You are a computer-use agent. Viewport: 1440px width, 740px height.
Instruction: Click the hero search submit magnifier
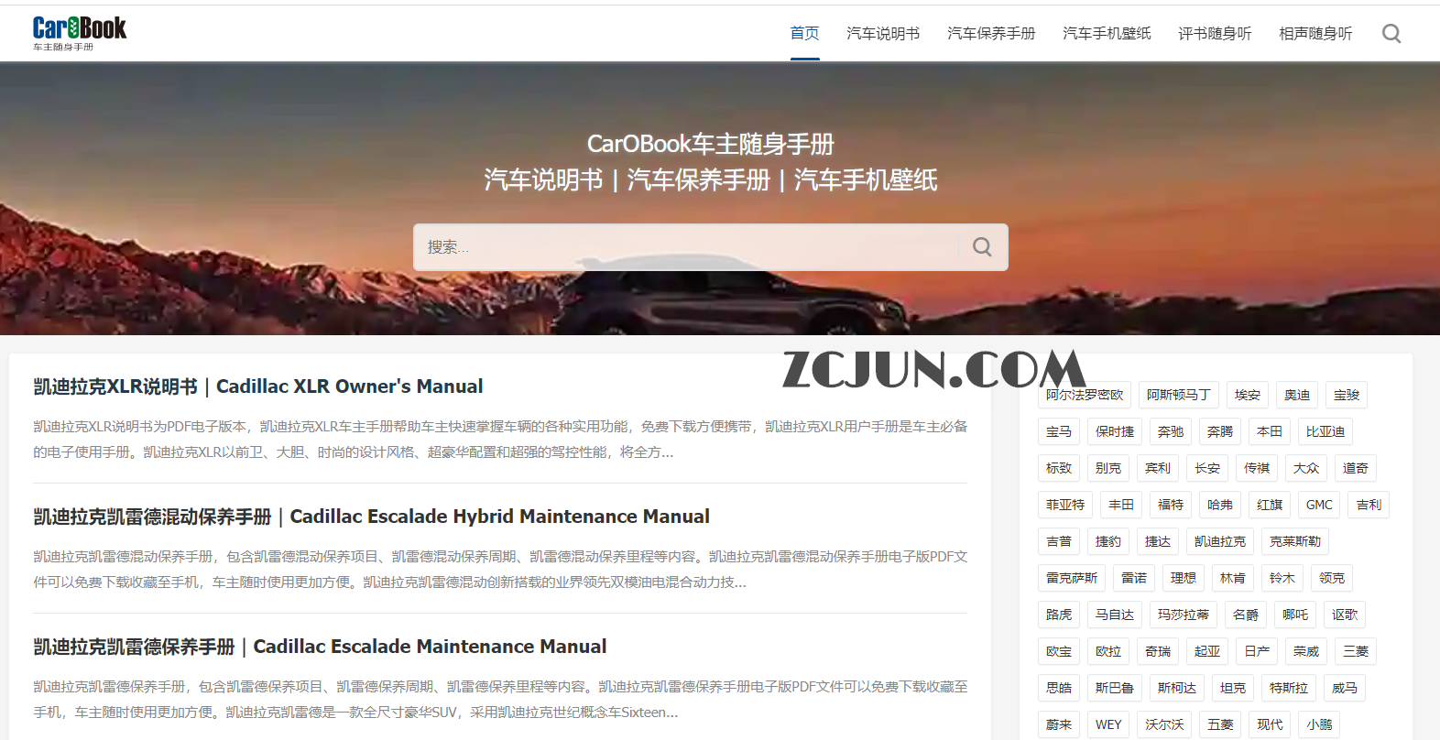[982, 247]
